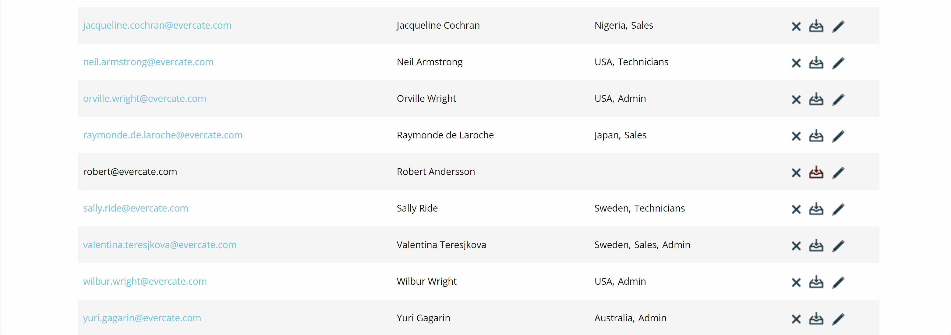
Task: Delete Wilbur Wright's user row
Action: (x=796, y=282)
